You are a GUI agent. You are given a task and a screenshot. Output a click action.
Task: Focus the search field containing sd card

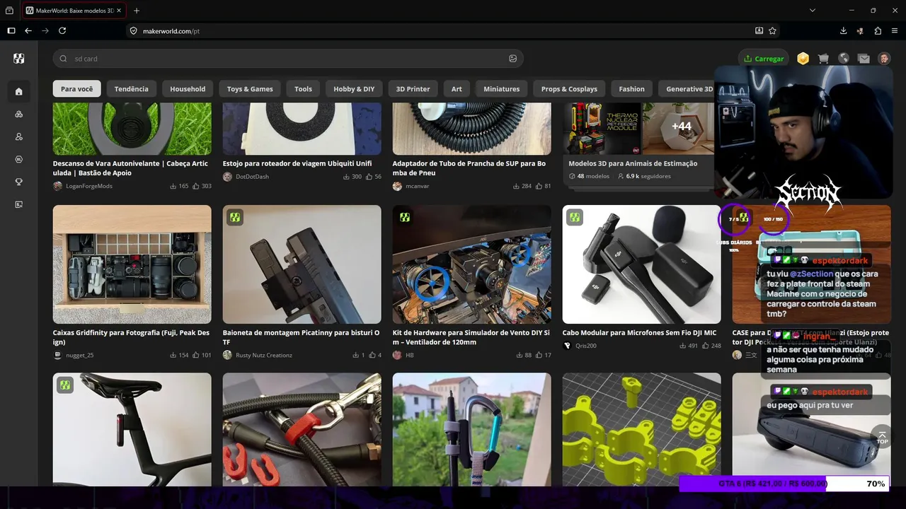[x=288, y=59]
